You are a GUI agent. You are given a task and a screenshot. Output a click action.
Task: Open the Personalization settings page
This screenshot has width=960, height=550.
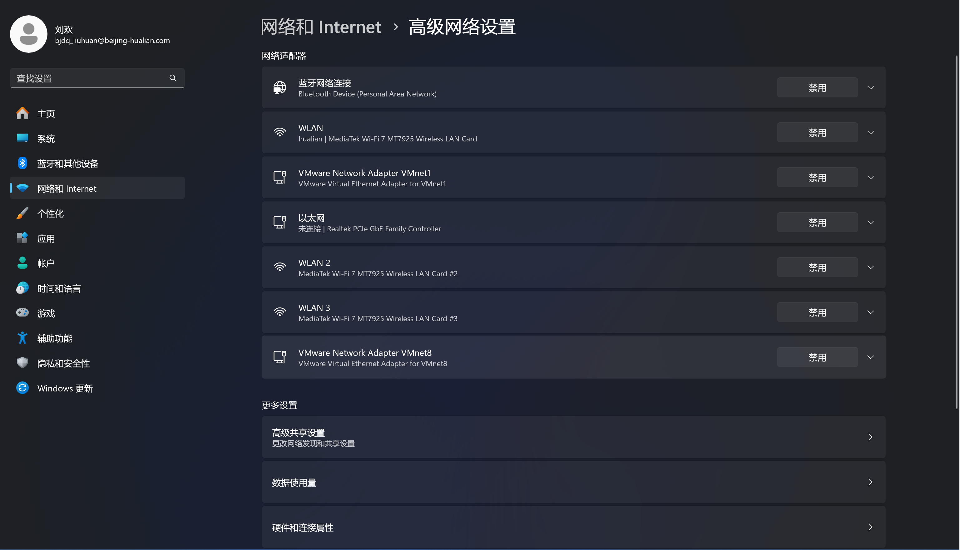click(51, 214)
